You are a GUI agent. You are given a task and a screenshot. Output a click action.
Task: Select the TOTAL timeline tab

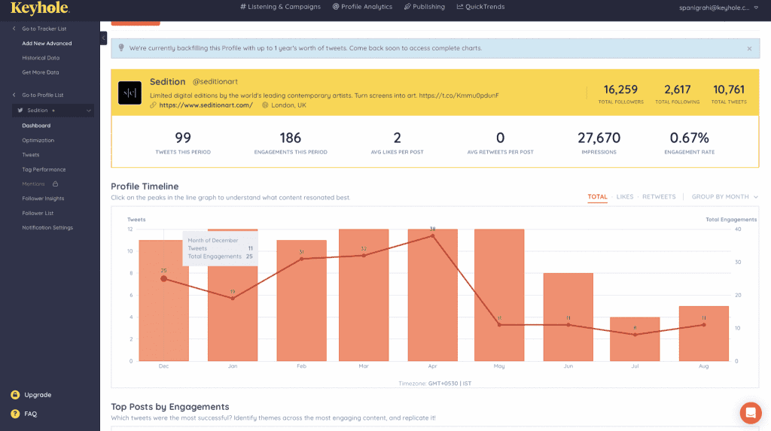(x=597, y=196)
